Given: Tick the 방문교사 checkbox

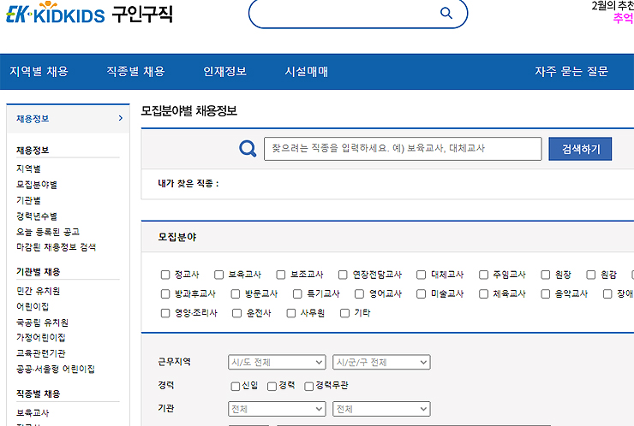Looking at the screenshot, I should [x=236, y=294].
